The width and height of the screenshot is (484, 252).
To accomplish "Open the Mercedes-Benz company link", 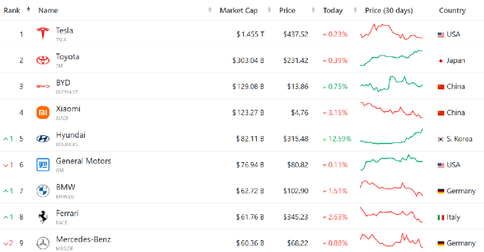I will point(83,239).
